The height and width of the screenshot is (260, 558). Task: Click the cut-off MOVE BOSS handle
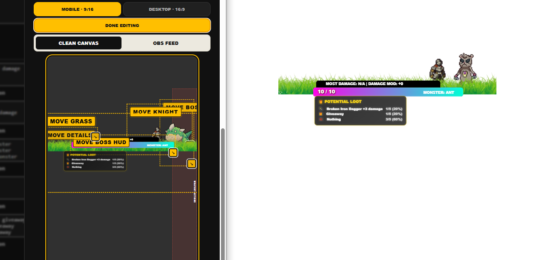[180, 107]
